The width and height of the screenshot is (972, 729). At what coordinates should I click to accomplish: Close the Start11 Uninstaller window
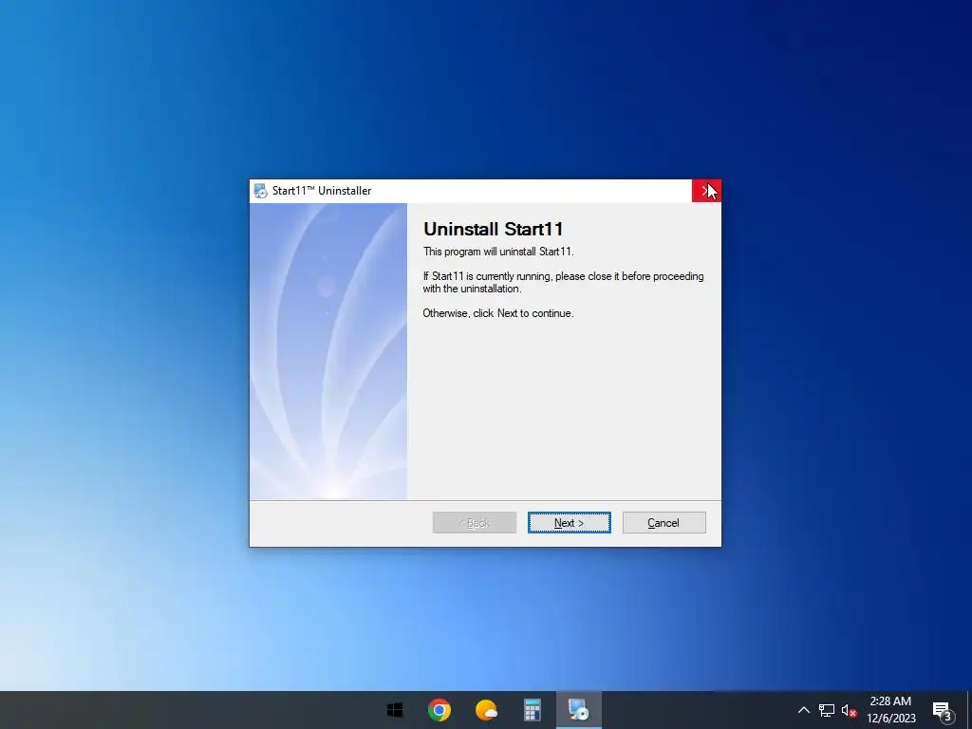point(706,190)
